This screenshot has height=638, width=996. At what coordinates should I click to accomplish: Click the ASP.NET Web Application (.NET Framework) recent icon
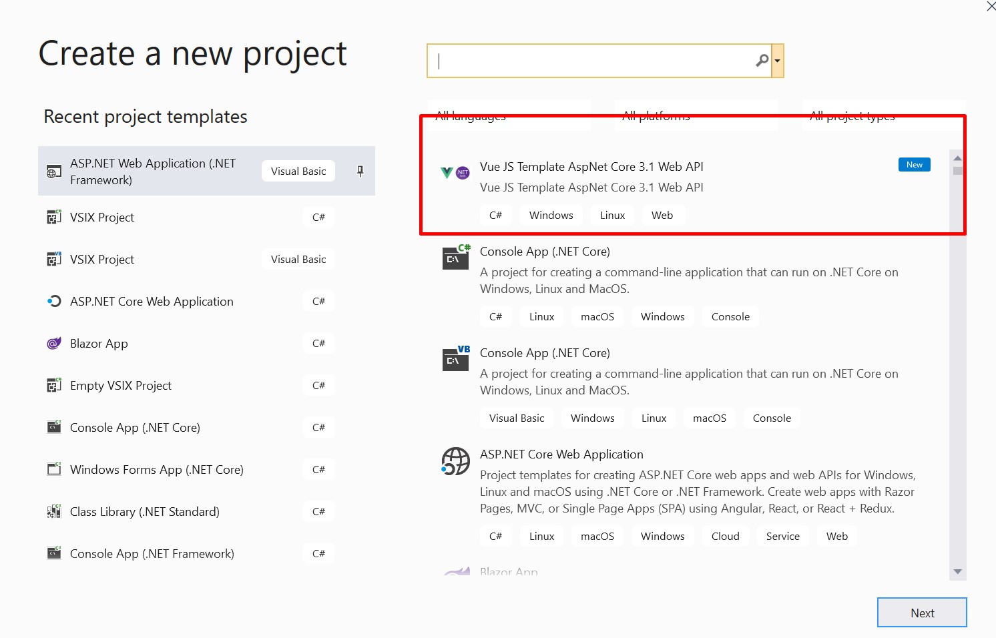tap(53, 172)
